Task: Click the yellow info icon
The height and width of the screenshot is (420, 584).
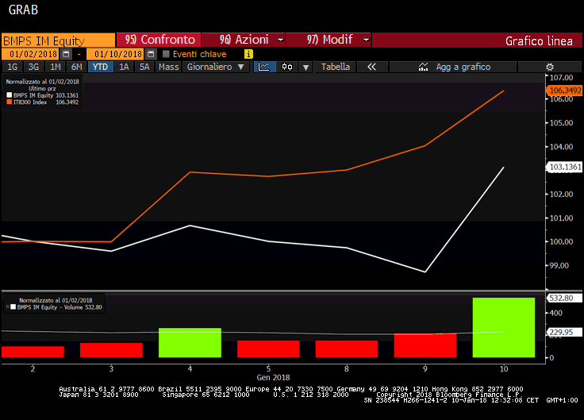Action: click(248, 54)
